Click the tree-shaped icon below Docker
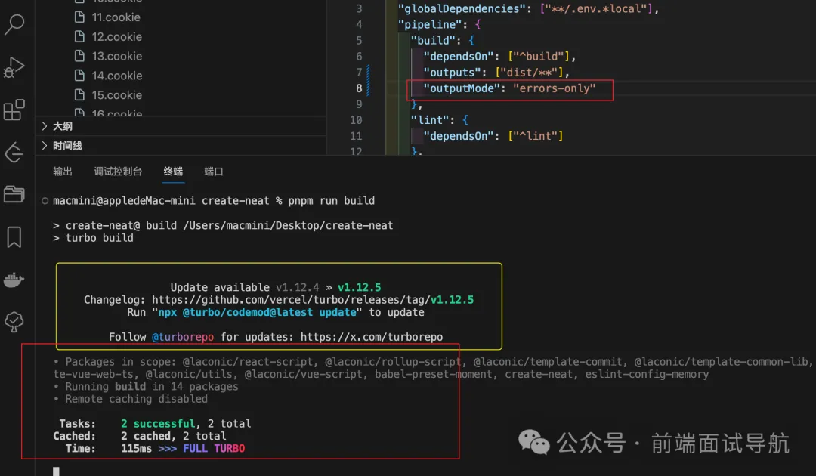The height and width of the screenshot is (476, 816). point(14,323)
